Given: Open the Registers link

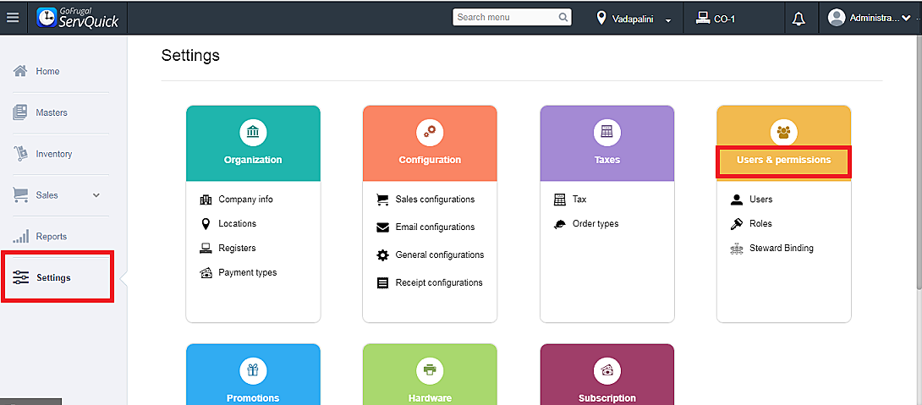Looking at the screenshot, I should click(237, 248).
